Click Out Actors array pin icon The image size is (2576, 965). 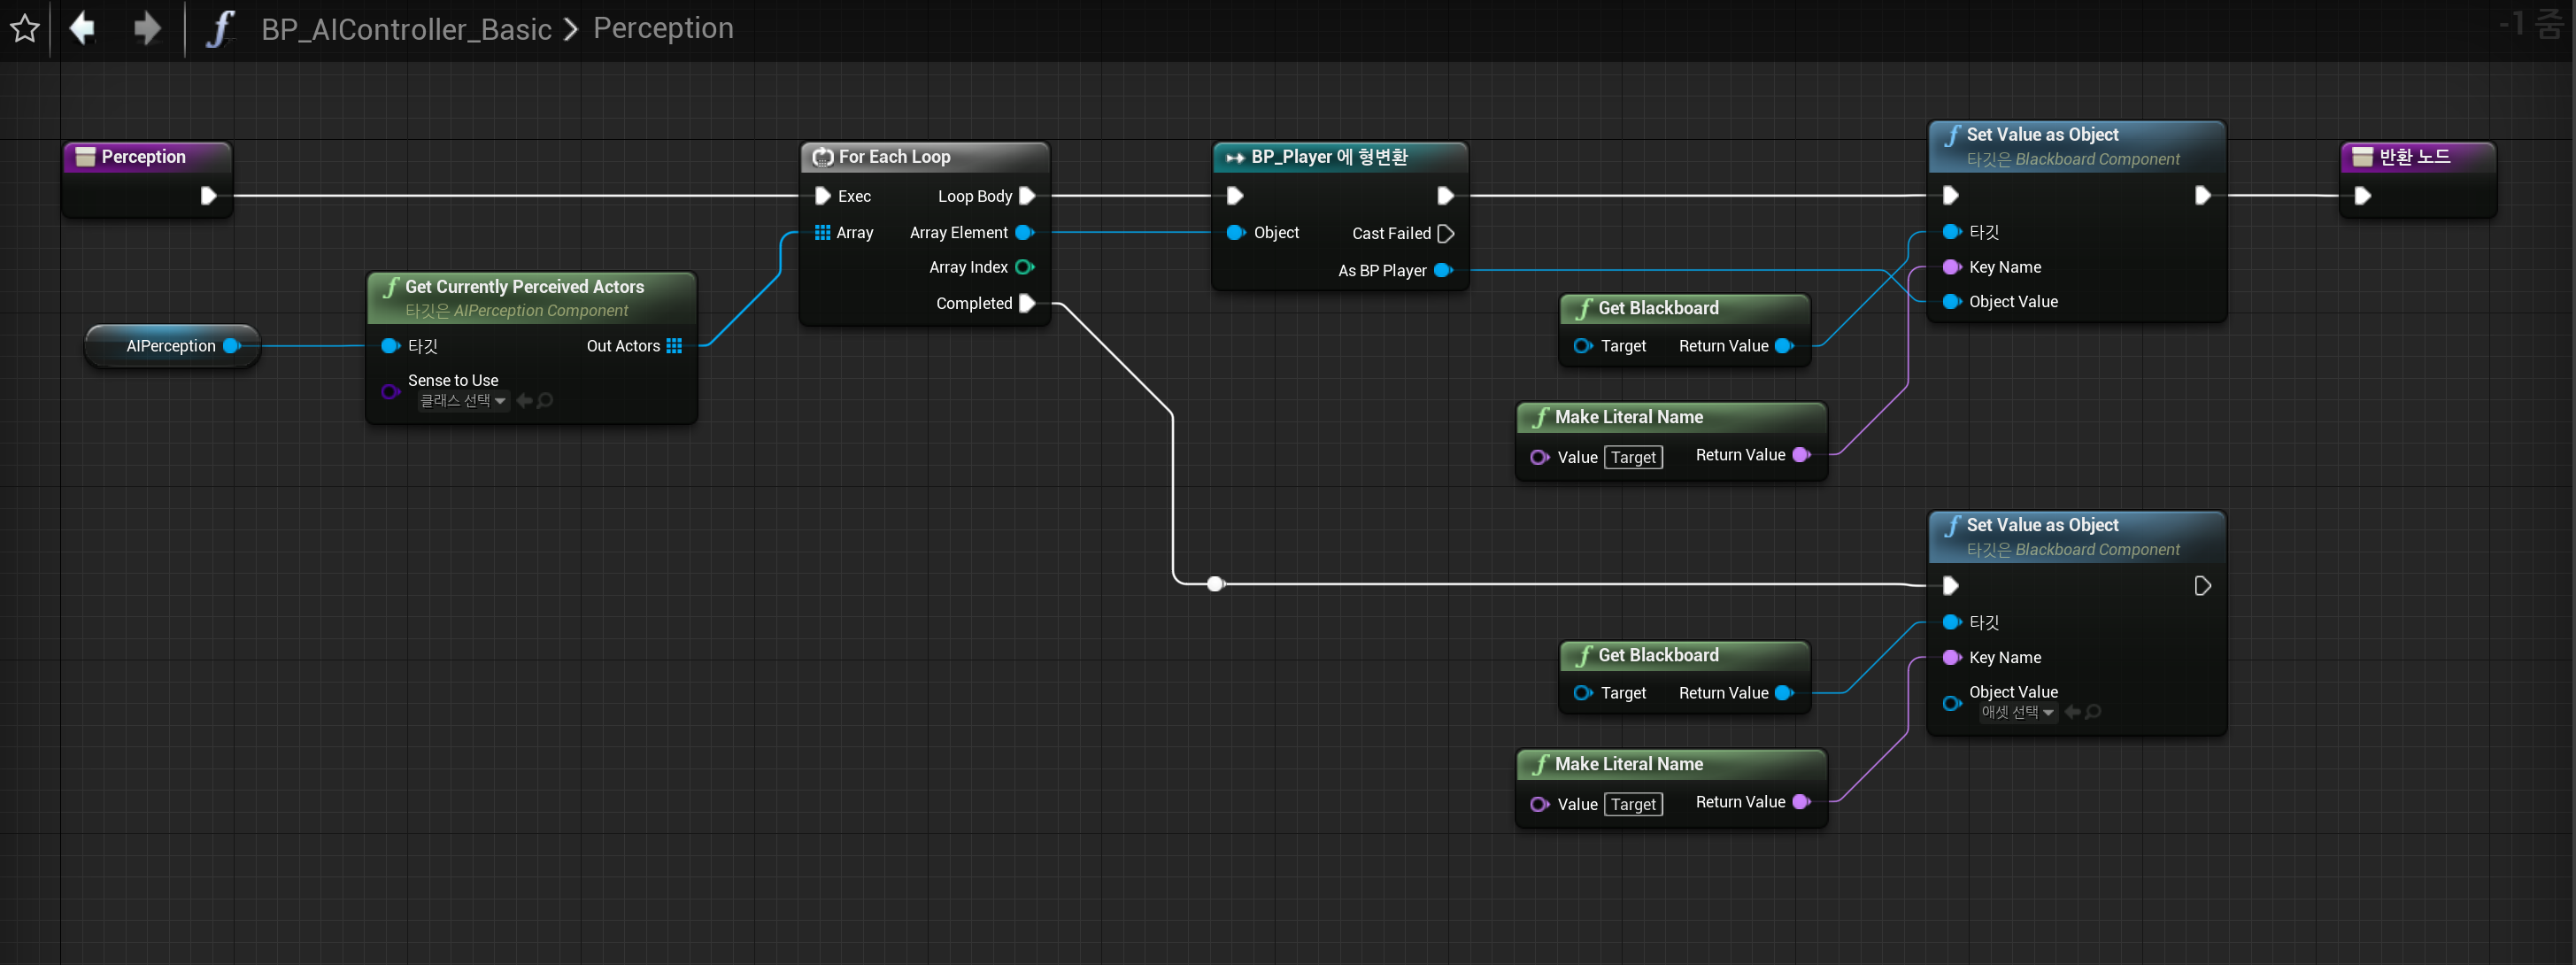674,346
